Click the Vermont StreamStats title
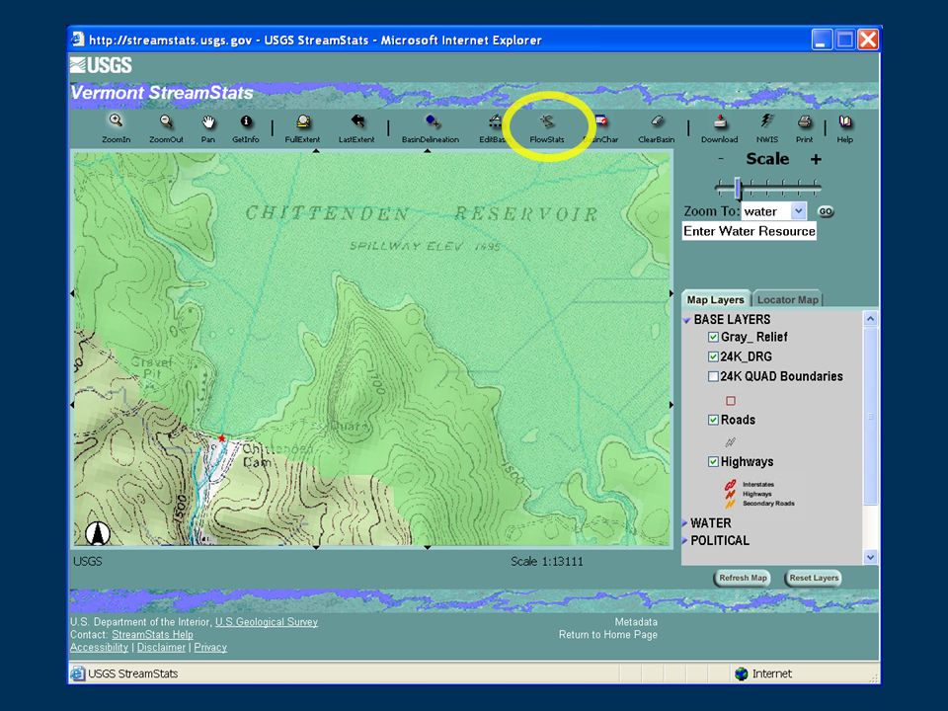The image size is (948, 711). (162, 93)
